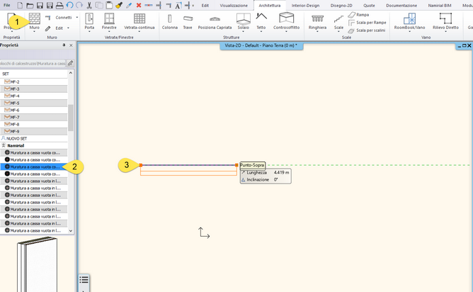Expand the Tetto dropdown
This screenshot has height=292, width=473.
coord(261,31)
